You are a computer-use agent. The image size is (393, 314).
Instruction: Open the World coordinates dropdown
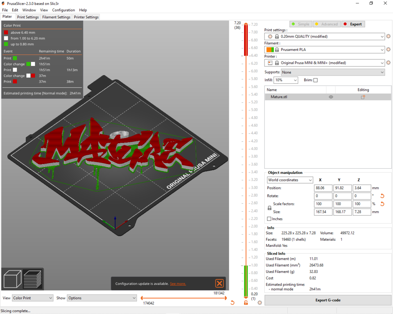(x=290, y=180)
